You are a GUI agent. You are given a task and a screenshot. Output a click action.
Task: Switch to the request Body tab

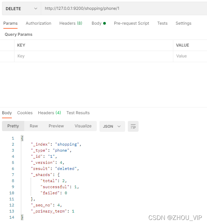tap(99, 23)
